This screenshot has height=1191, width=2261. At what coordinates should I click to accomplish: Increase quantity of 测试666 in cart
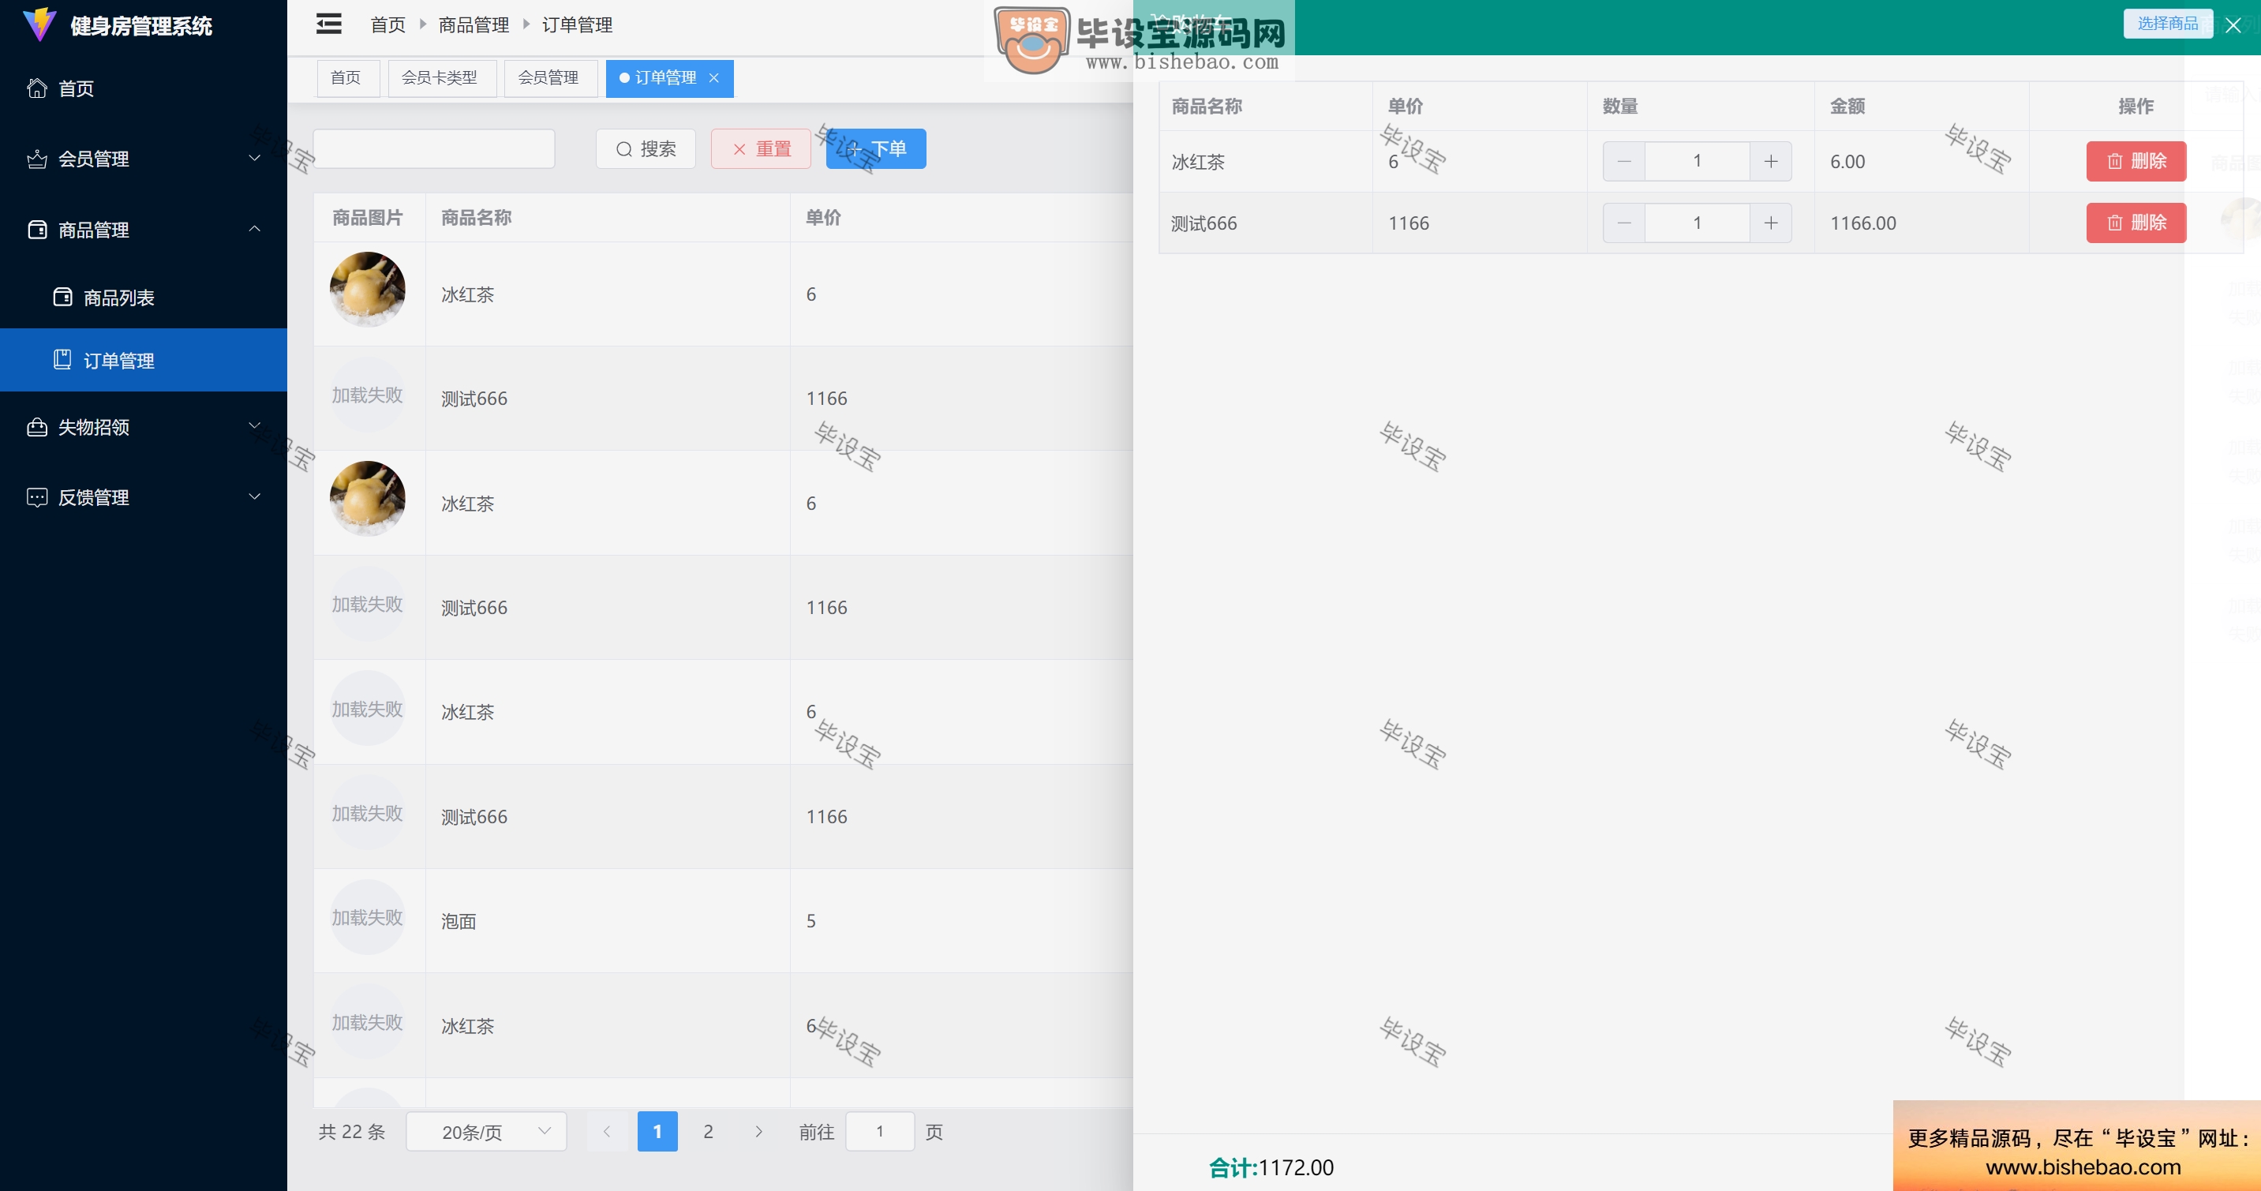tap(1771, 223)
